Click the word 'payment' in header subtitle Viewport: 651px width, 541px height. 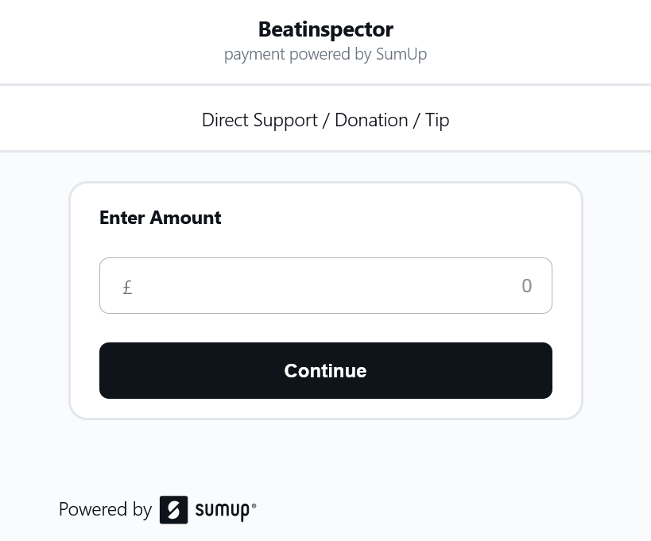point(254,54)
